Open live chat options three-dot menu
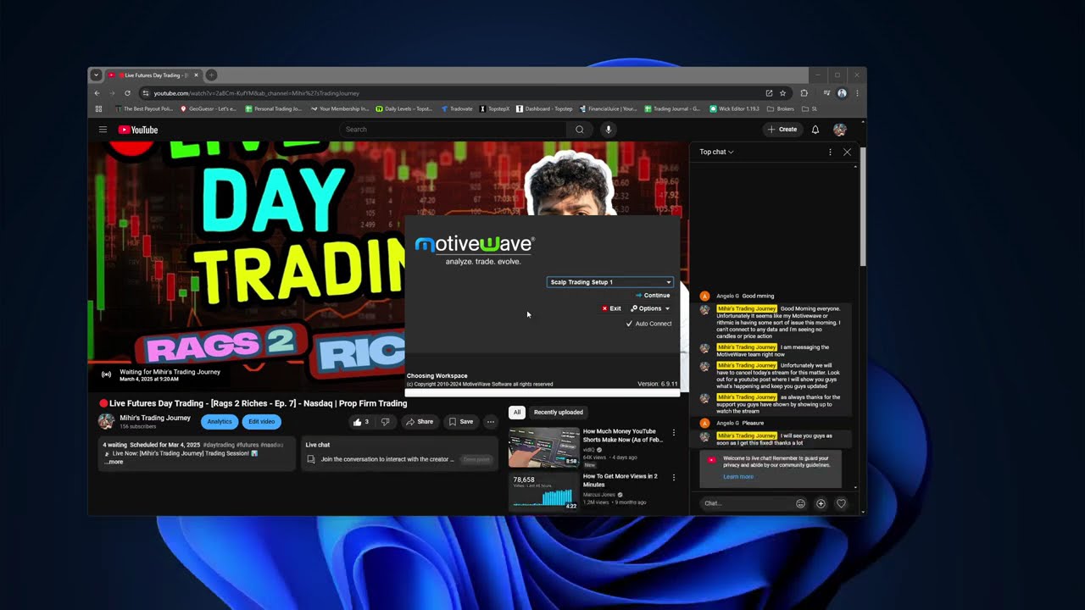Image resolution: width=1085 pixels, height=610 pixels. pos(830,152)
